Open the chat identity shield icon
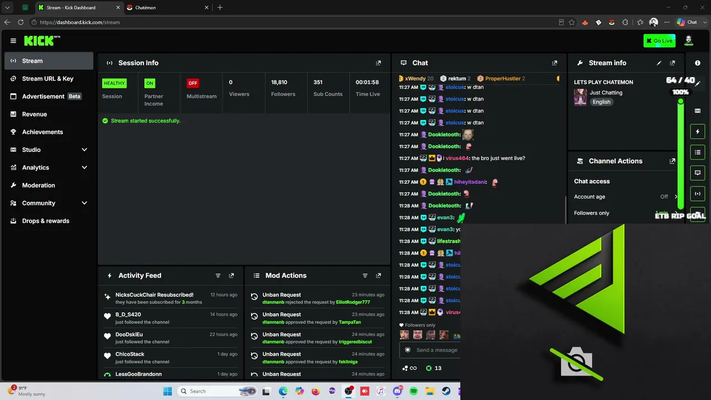The height and width of the screenshot is (400, 711). 408,350
